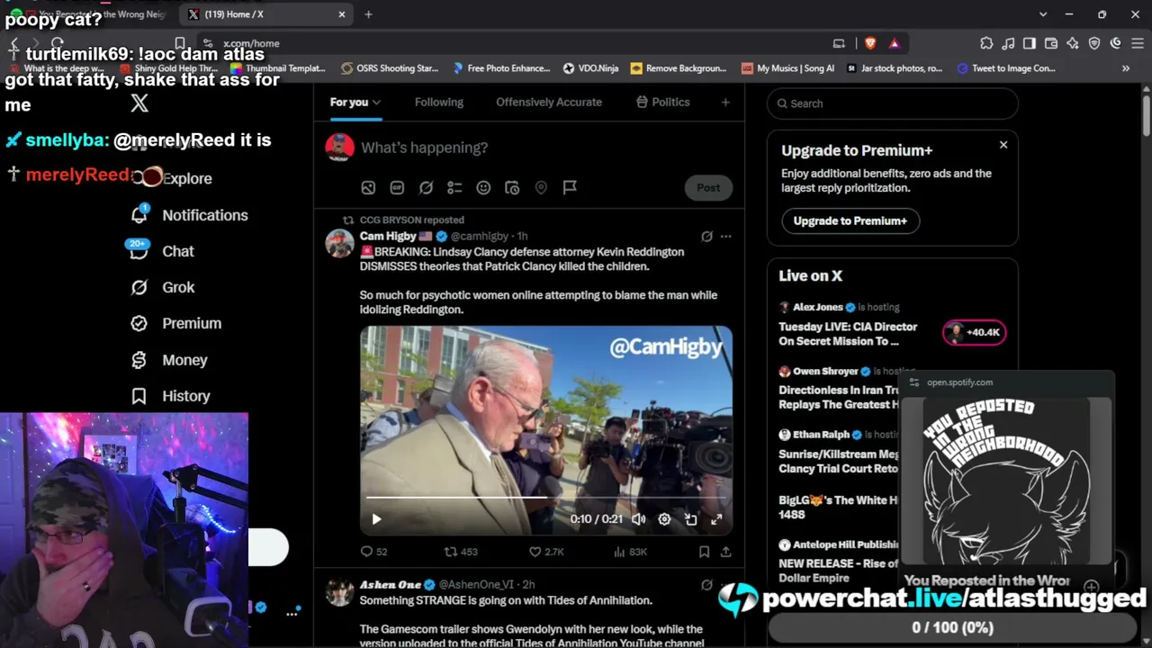Open the Brave Rewards triangle icon
The height and width of the screenshot is (648, 1152).
[x=894, y=43]
